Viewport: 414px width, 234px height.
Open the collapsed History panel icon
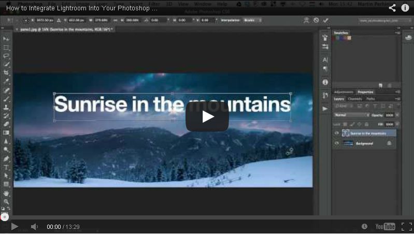pyautogui.click(x=325, y=95)
